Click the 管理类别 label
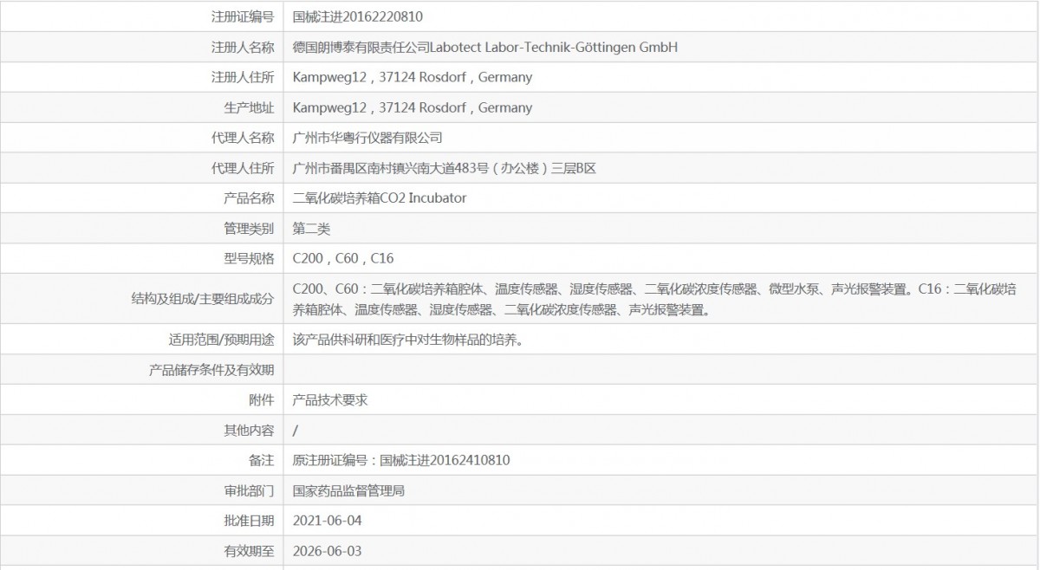The height and width of the screenshot is (570, 1040). coord(249,230)
